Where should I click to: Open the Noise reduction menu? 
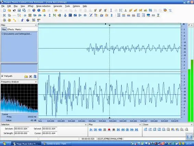click(x=44, y=6)
